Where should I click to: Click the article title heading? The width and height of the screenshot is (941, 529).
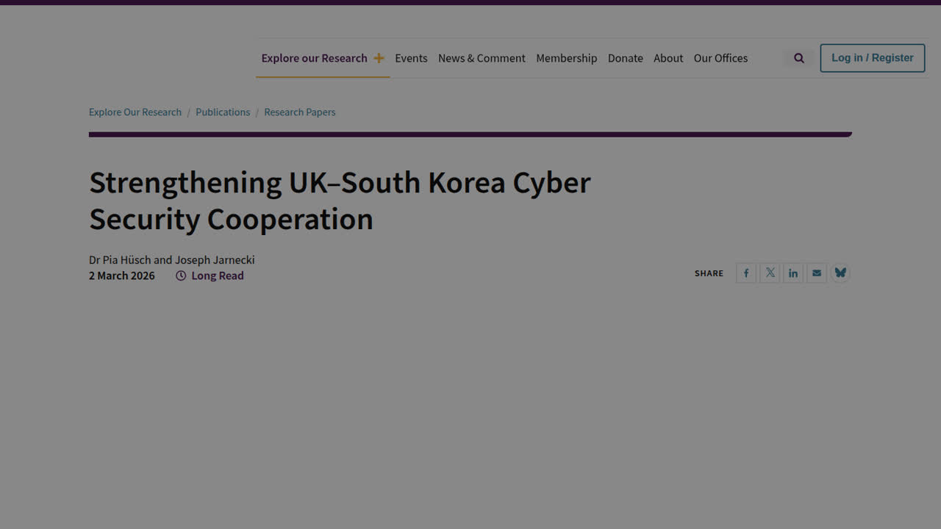tap(340, 201)
